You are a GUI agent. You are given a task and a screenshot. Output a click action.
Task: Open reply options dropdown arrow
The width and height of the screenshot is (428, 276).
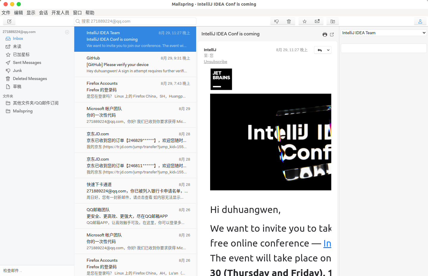328,50
